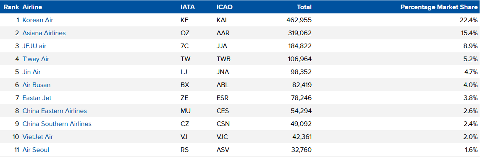This screenshot has width=480, height=157.
Task: Click the JEJU air link
Action: (34, 46)
